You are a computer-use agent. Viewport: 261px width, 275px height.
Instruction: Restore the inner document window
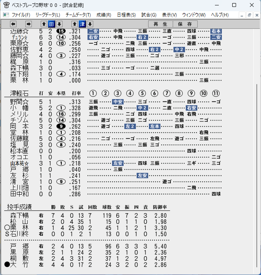[249, 15]
